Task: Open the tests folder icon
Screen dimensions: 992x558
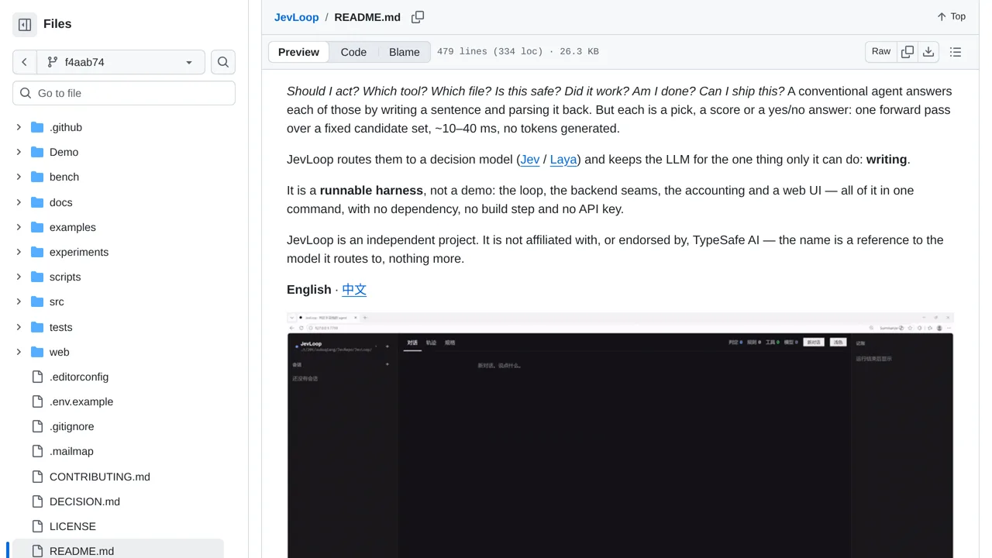Action: pos(37,327)
